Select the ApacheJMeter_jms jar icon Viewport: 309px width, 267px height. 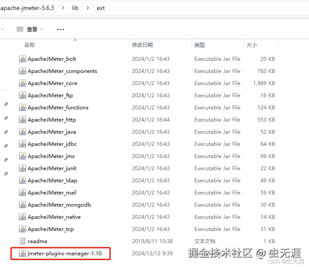[x=23, y=156]
